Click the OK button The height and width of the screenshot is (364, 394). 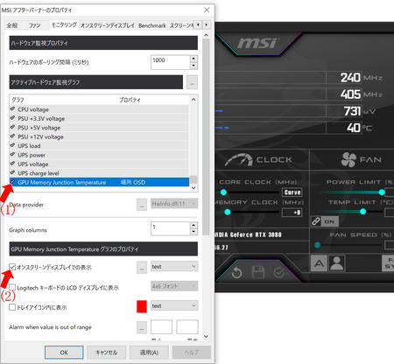point(64,353)
